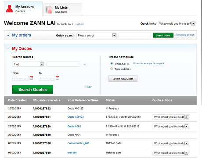Switch to the My Lists tab
Viewport: 202px width, 160px height.
63,10
